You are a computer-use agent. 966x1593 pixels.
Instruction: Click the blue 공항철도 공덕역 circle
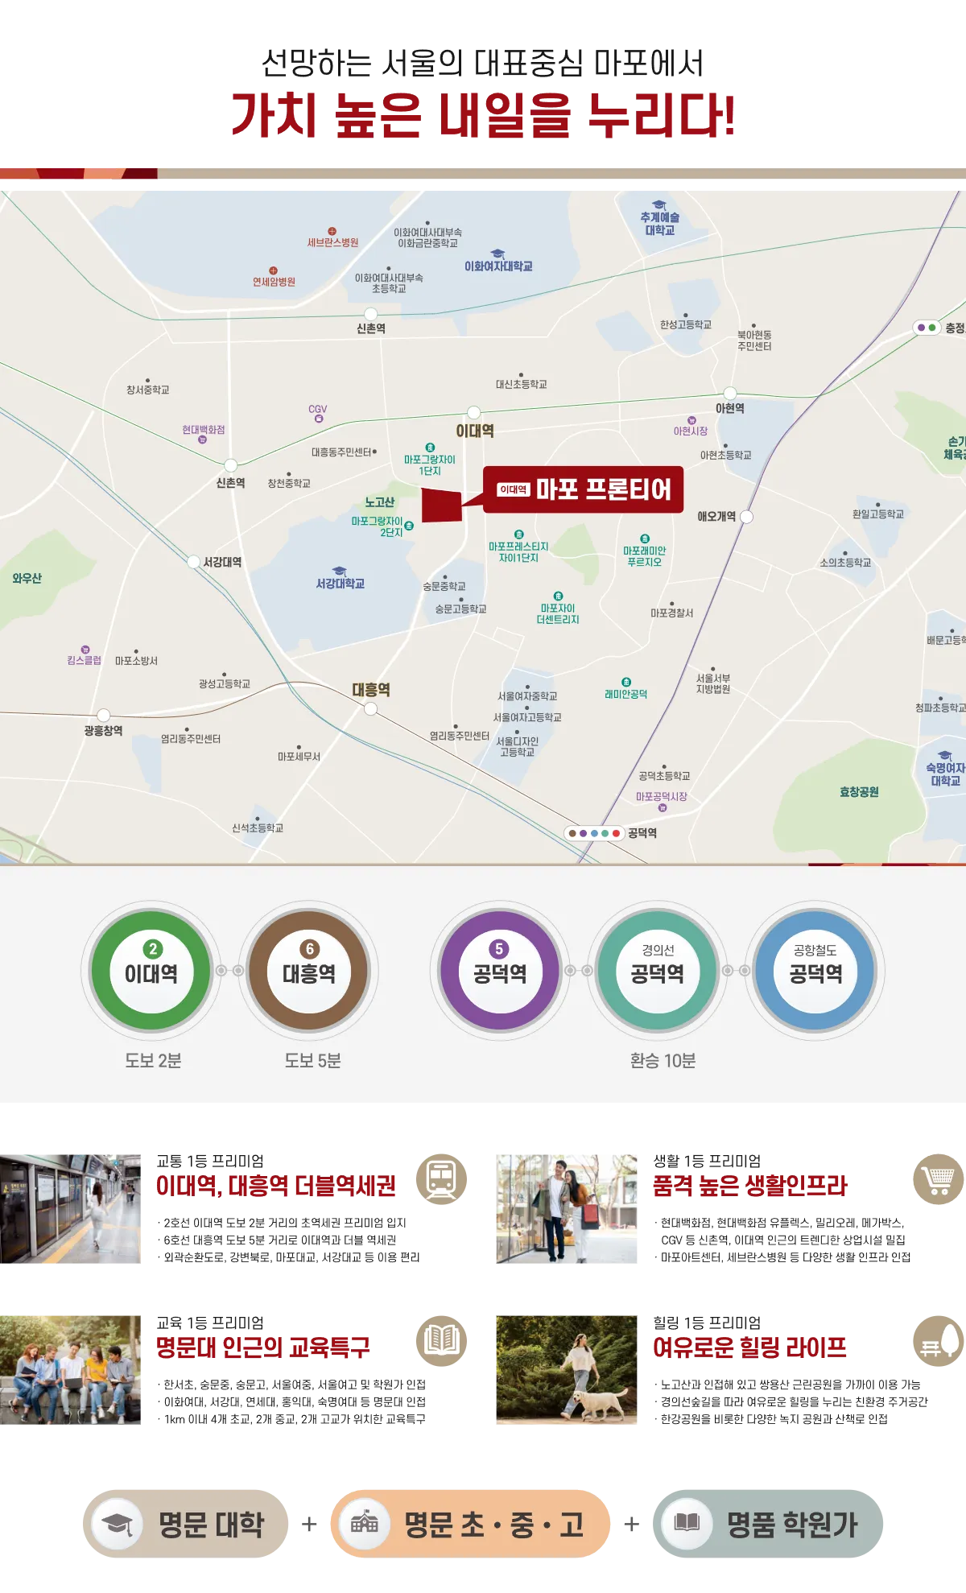(x=815, y=971)
